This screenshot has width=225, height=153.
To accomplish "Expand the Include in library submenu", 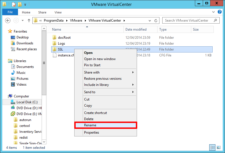I will 106,85.
